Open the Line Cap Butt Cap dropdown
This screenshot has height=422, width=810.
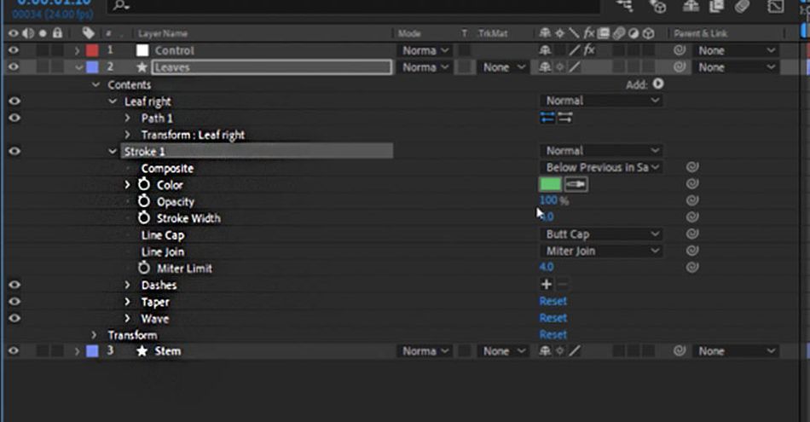(602, 234)
